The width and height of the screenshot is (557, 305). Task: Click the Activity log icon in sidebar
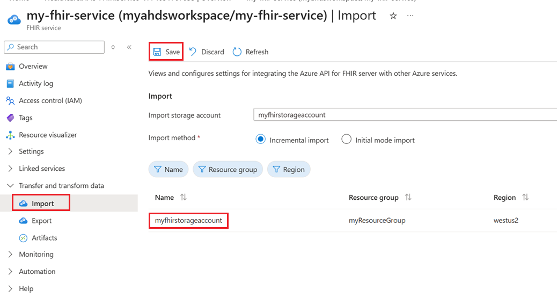coord(10,83)
